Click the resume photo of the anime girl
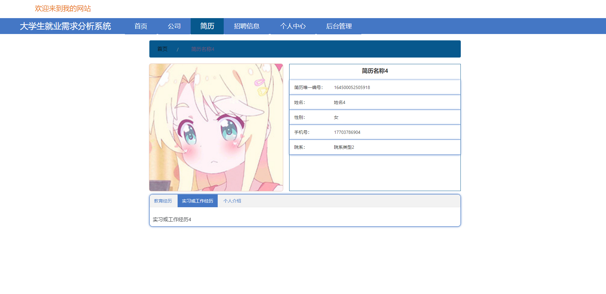 click(x=216, y=127)
